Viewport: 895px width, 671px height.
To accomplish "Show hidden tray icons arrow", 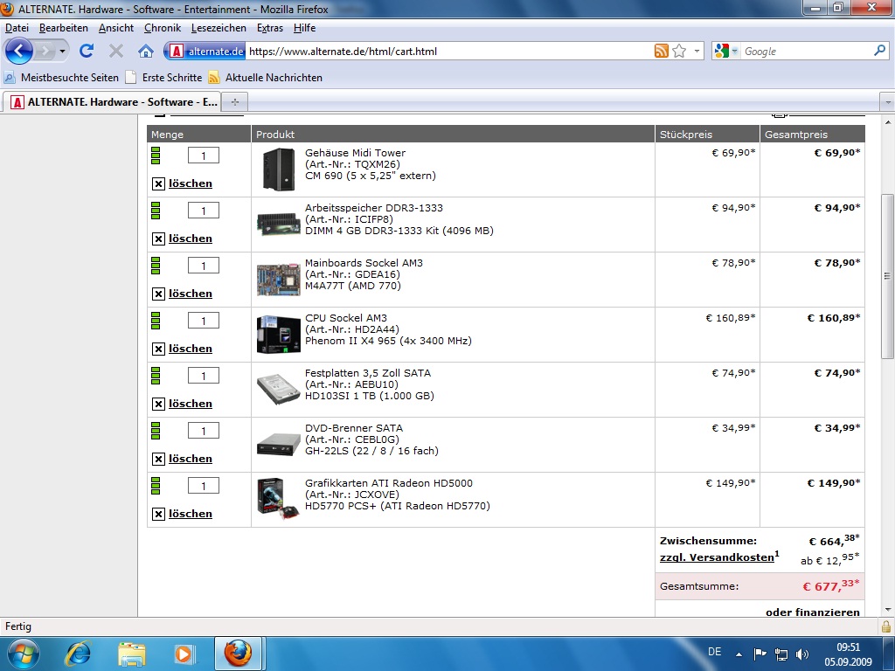I will (x=739, y=654).
